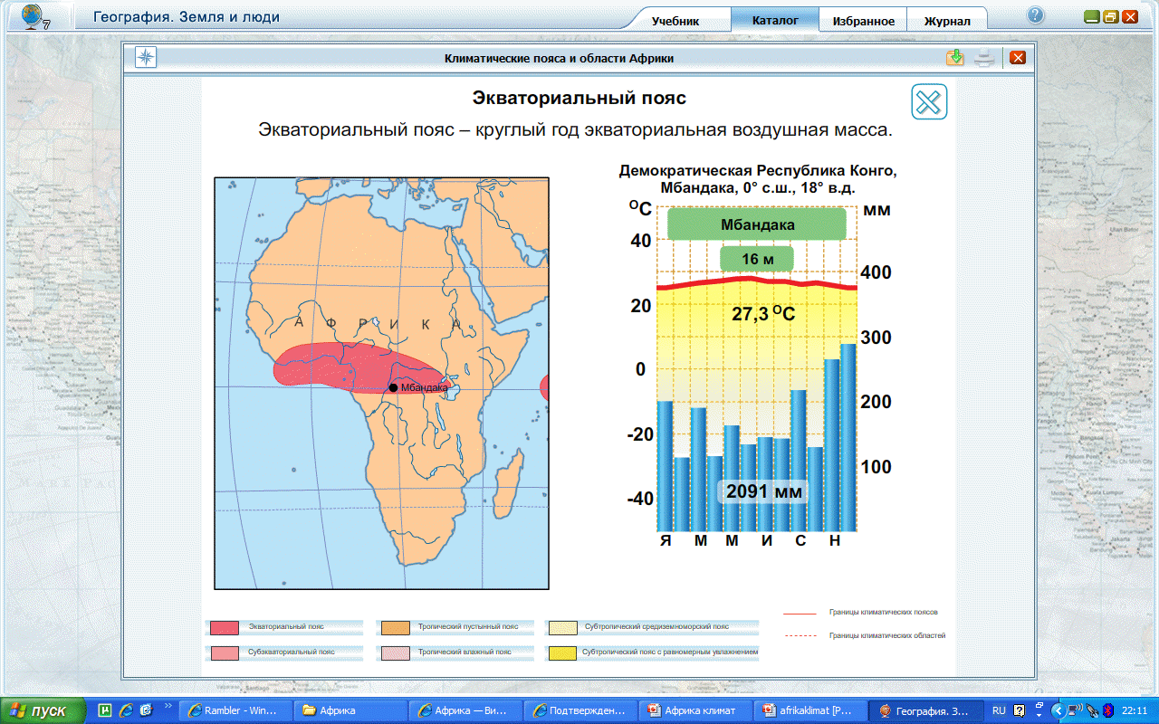Switch to the Каталог tab
1159x724 pixels.
pyautogui.click(x=774, y=20)
